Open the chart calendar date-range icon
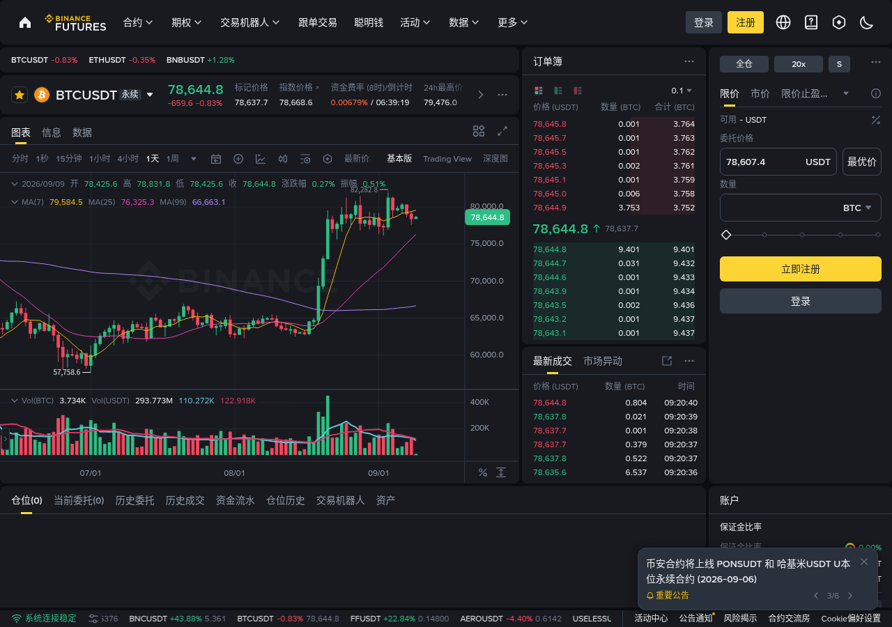The height and width of the screenshot is (627, 892). (x=216, y=159)
